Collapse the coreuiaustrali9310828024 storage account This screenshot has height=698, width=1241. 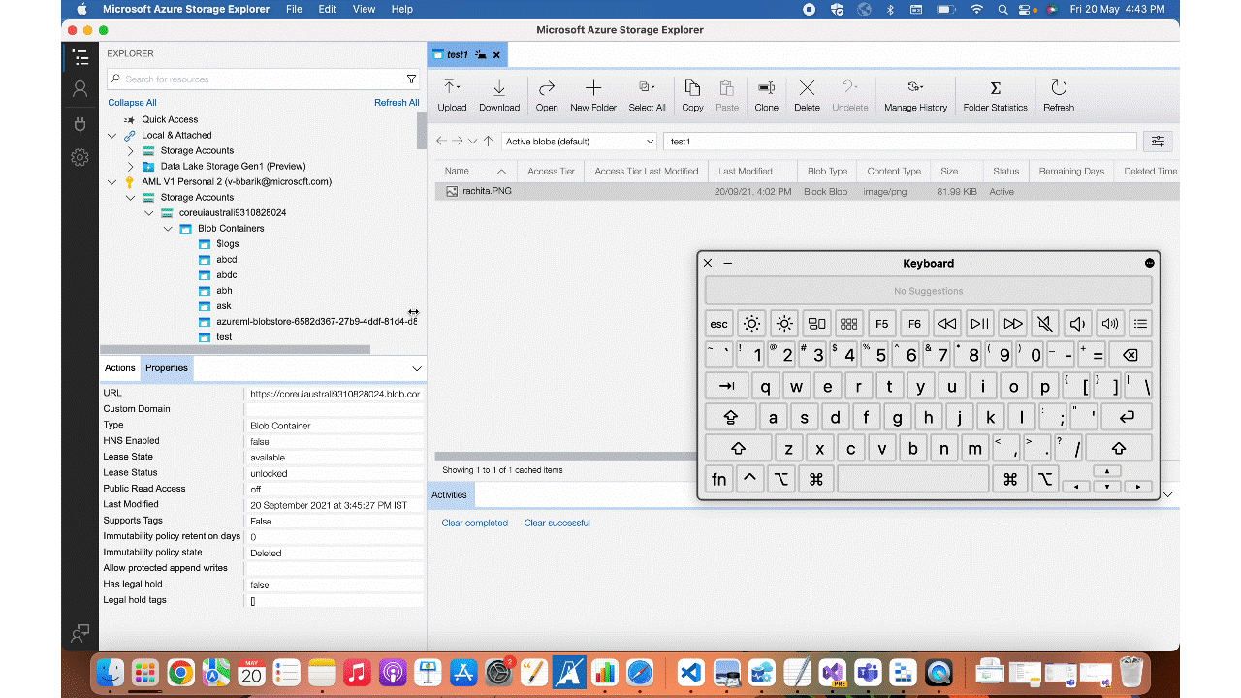pos(148,213)
